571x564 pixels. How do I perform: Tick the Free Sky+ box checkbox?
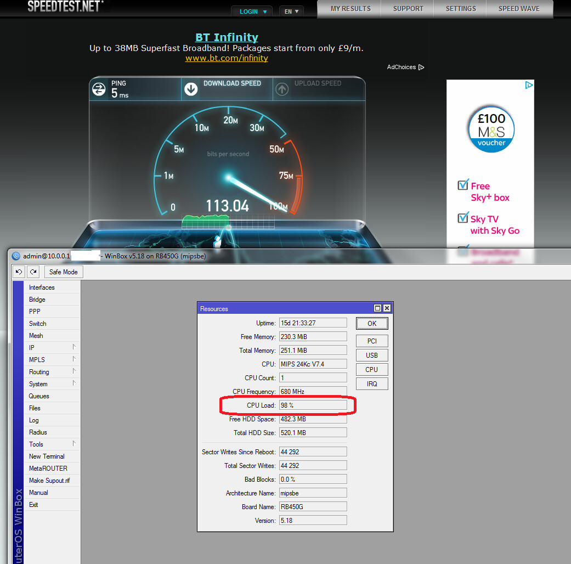[463, 185]
